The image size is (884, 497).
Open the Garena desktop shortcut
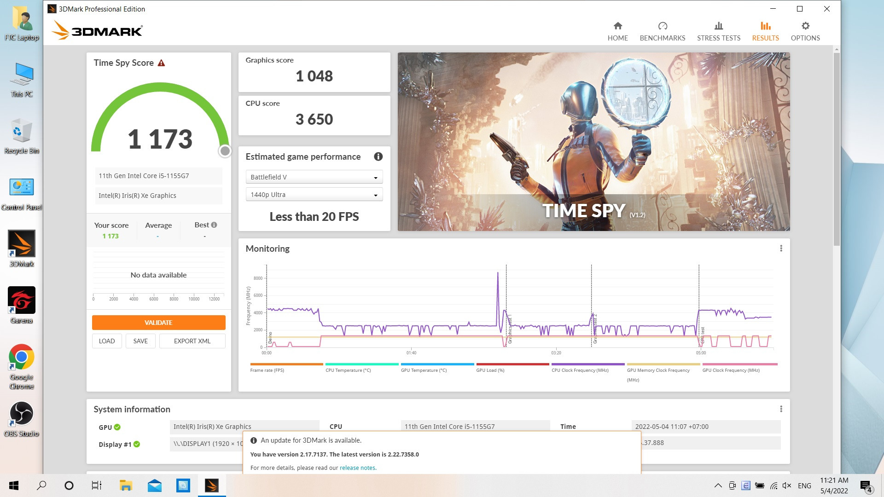22,306
